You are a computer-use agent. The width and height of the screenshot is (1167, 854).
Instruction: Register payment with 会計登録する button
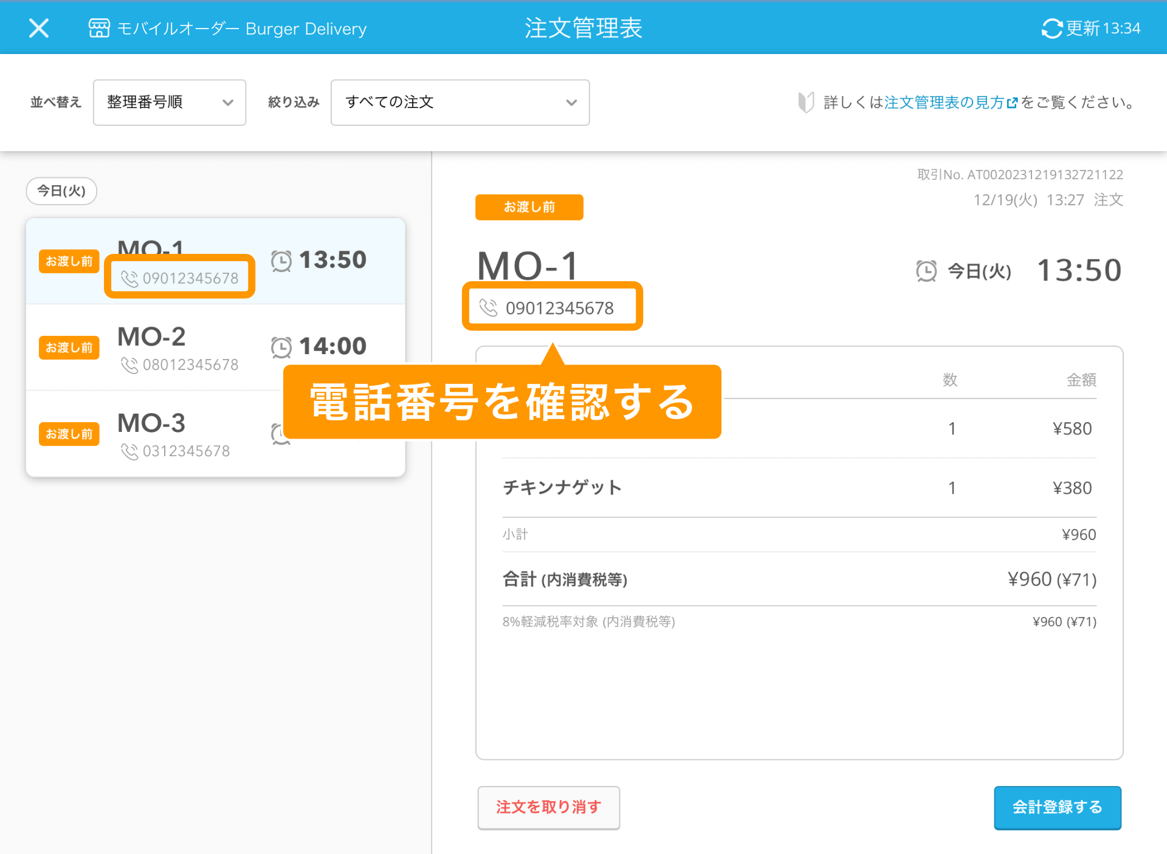tap(1058, 807)
